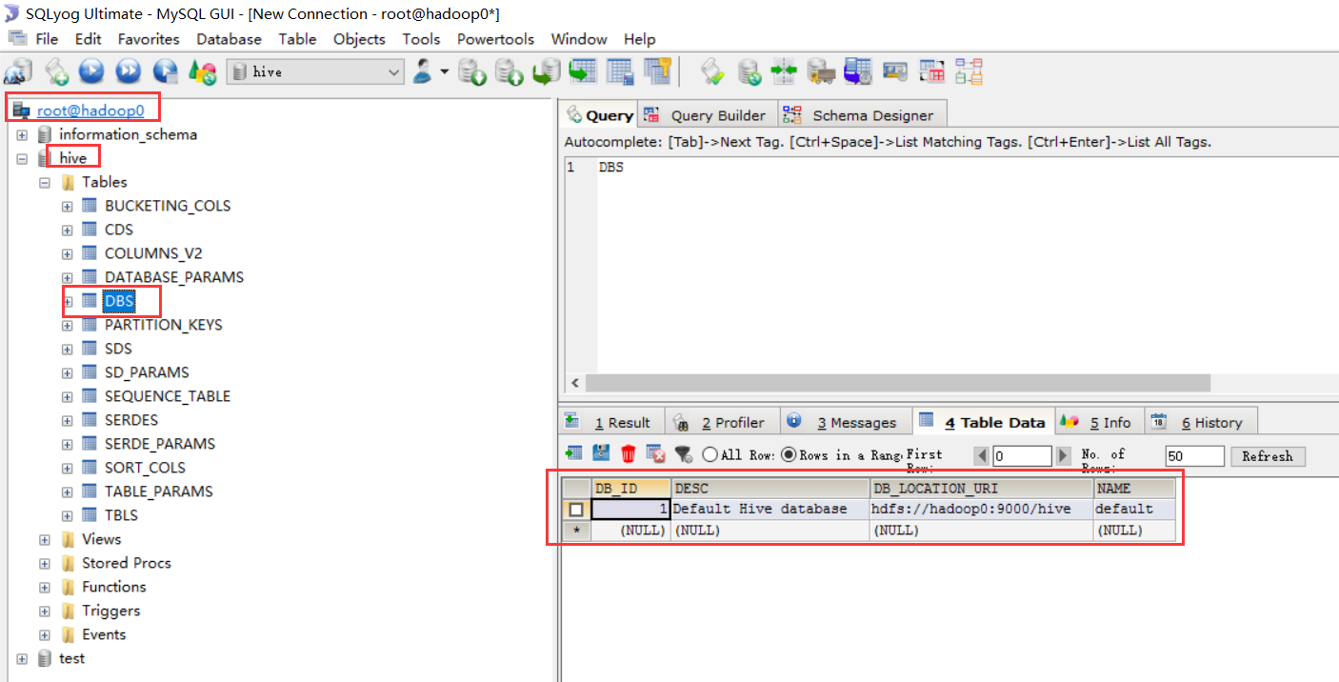
Task: Click the create table toolbar icon
Action: tap(583, 71)
